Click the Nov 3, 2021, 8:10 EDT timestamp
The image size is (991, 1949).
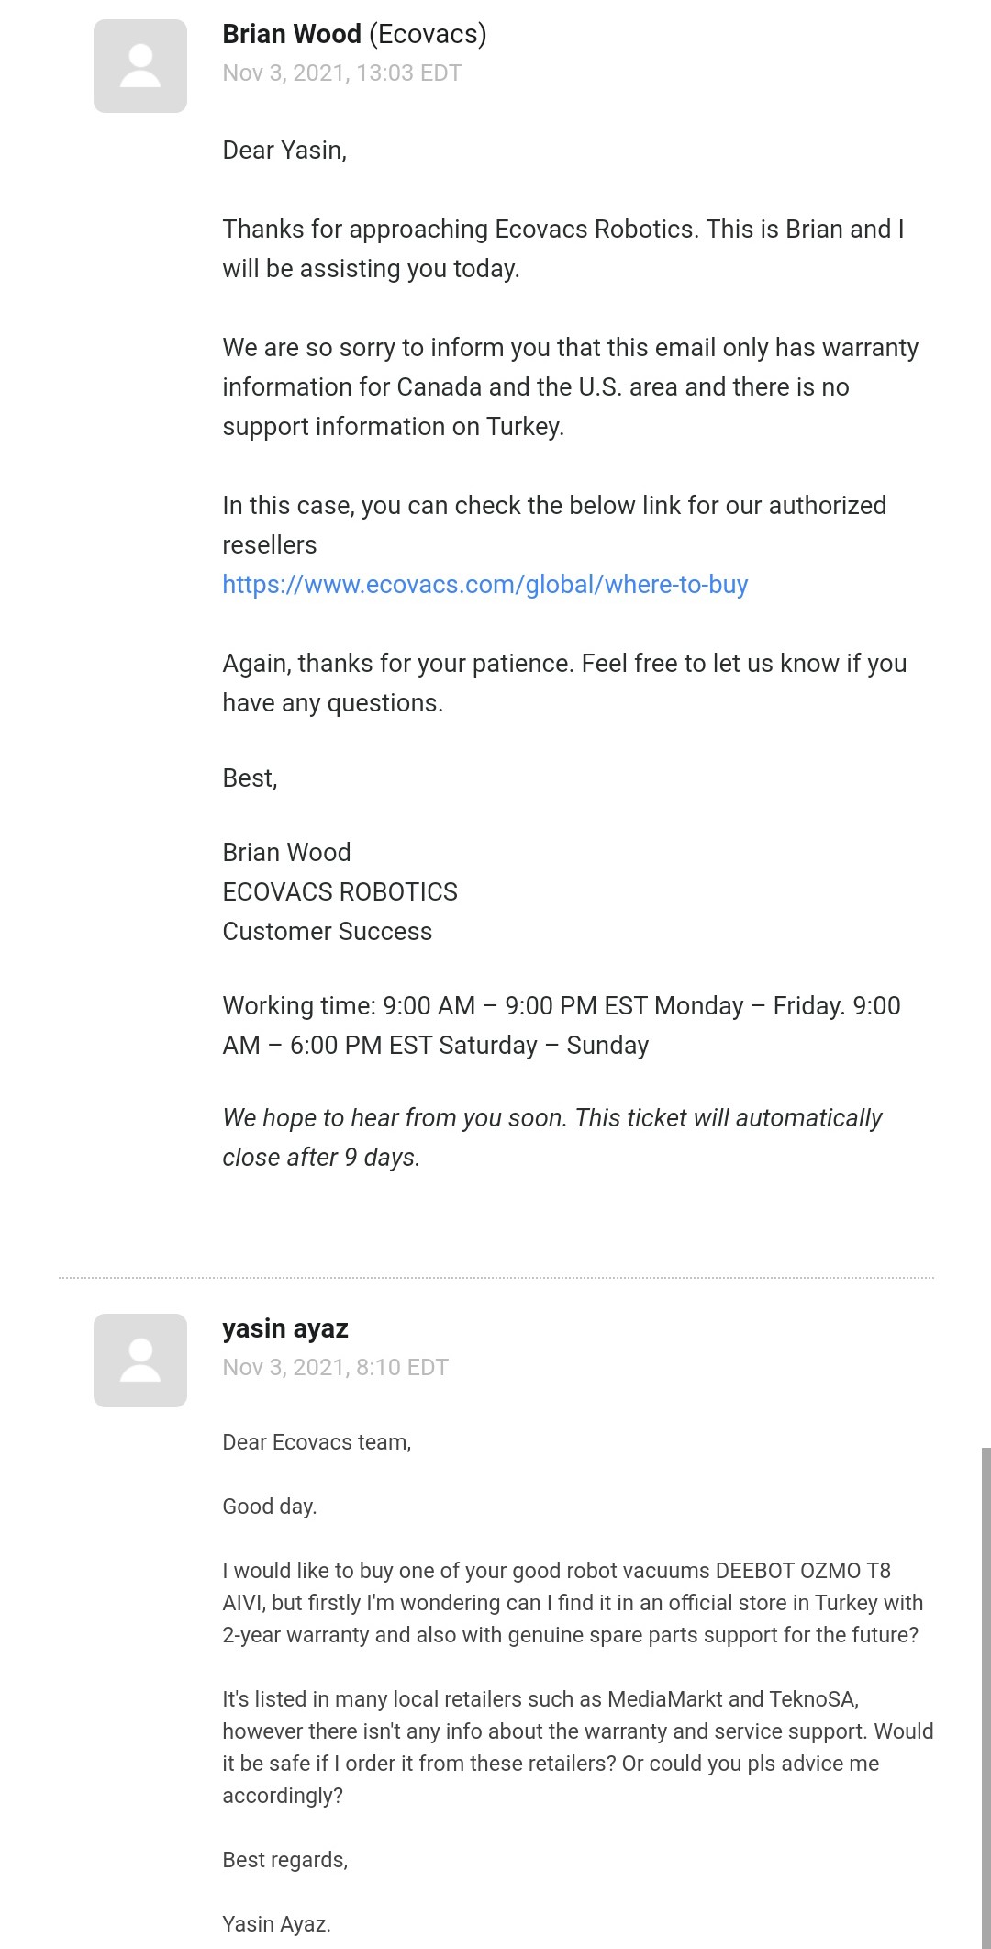click(x=336, y=1368)
